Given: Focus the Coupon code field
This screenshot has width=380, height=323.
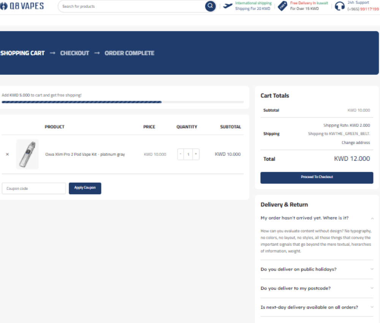Looking at the screenshot, I should coord(34,188).
